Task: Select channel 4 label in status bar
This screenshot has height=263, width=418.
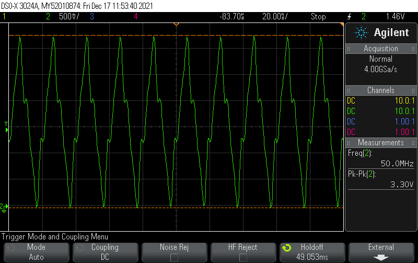Action: click(x=136, y=17)
